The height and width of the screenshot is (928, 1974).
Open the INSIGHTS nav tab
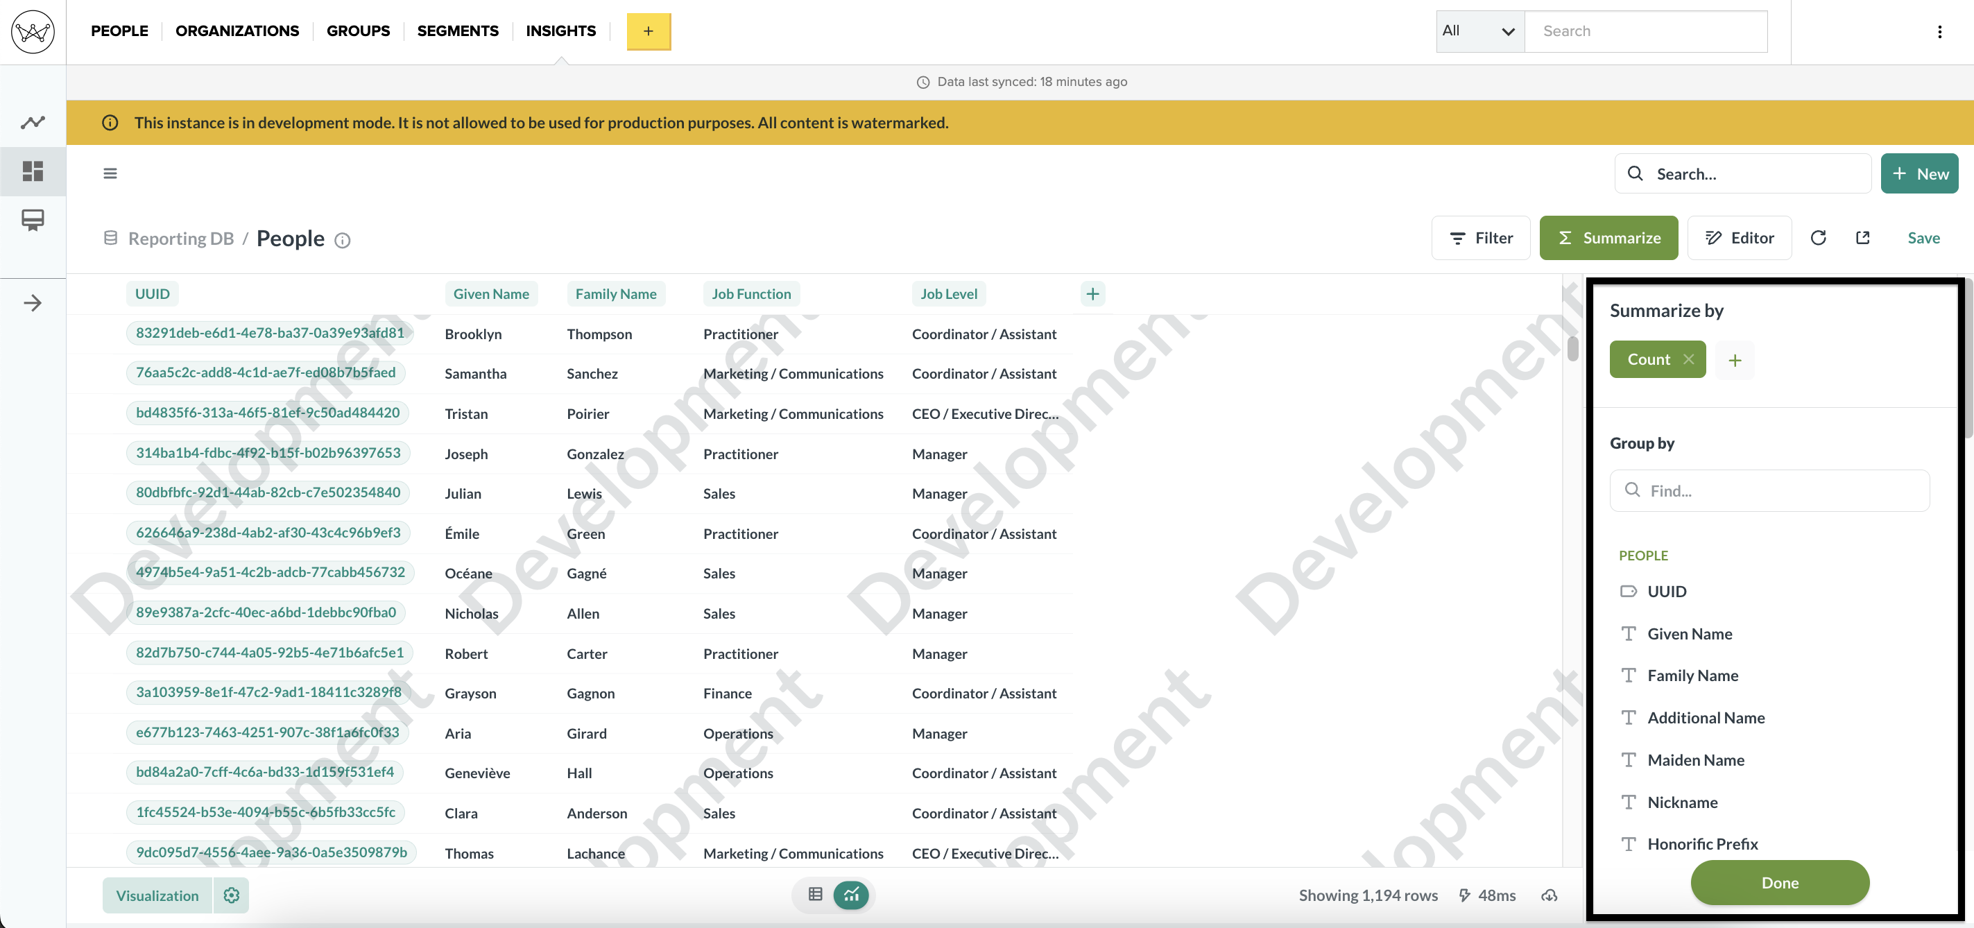click(560, 31)
